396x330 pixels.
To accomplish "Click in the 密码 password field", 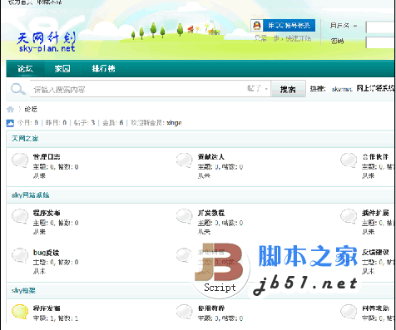I will [381, 42].
